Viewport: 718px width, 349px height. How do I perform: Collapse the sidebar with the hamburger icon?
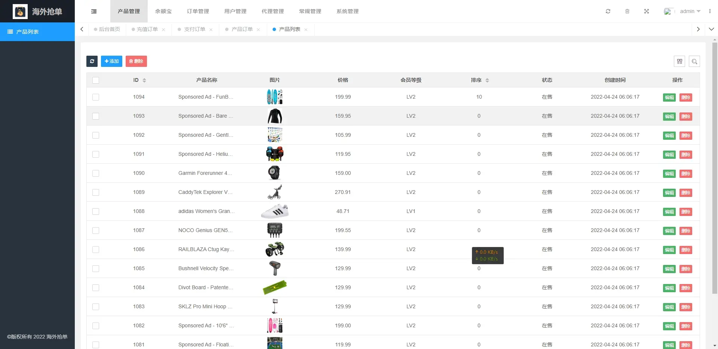[94, 12]
